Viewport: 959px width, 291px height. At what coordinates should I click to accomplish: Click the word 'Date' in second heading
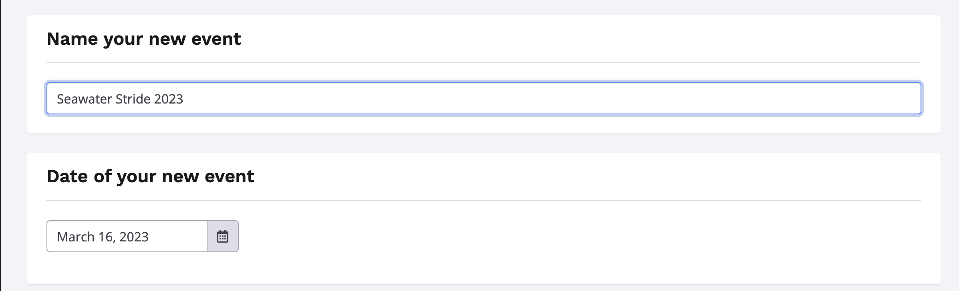[x=67, y=176]
